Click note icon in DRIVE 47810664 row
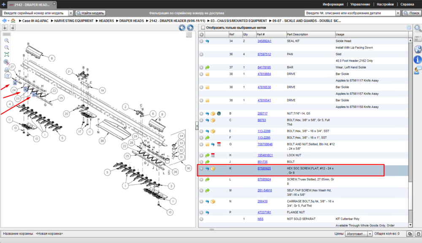This screenshot has height=243, width=422. tap(207, 74)
